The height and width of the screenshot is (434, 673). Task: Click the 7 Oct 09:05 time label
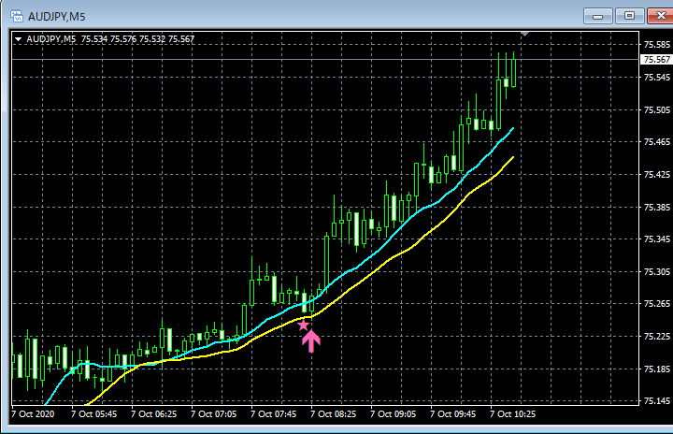point(394,414)
